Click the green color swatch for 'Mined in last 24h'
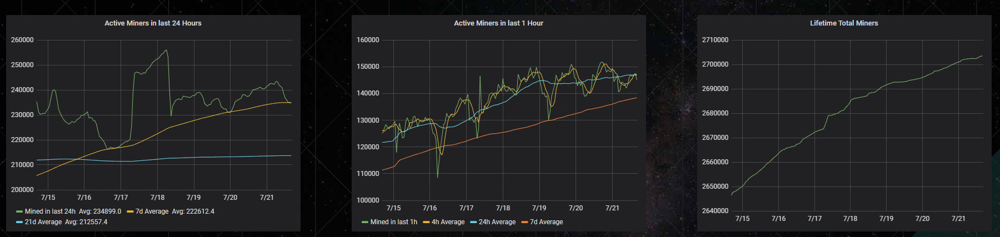Screen dimensions: 1000x237 pos(19,211)
